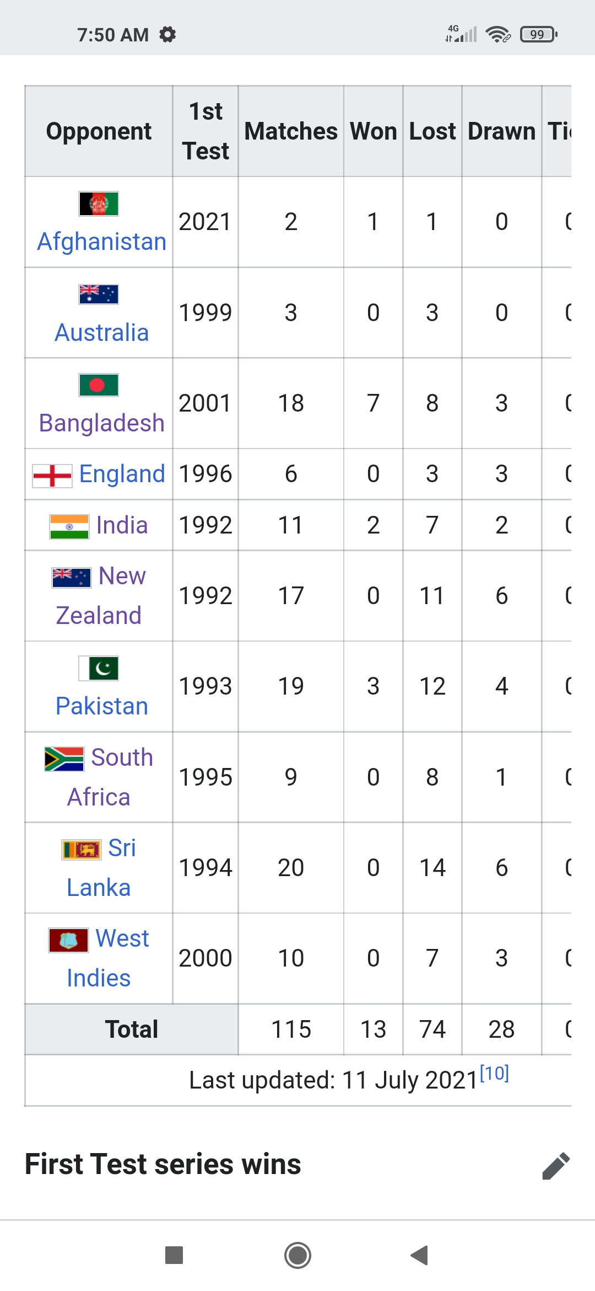595x1291 pixels.
Task: Open the Afghanistan link
Action: pyautogui.click(x=102, y=242)
